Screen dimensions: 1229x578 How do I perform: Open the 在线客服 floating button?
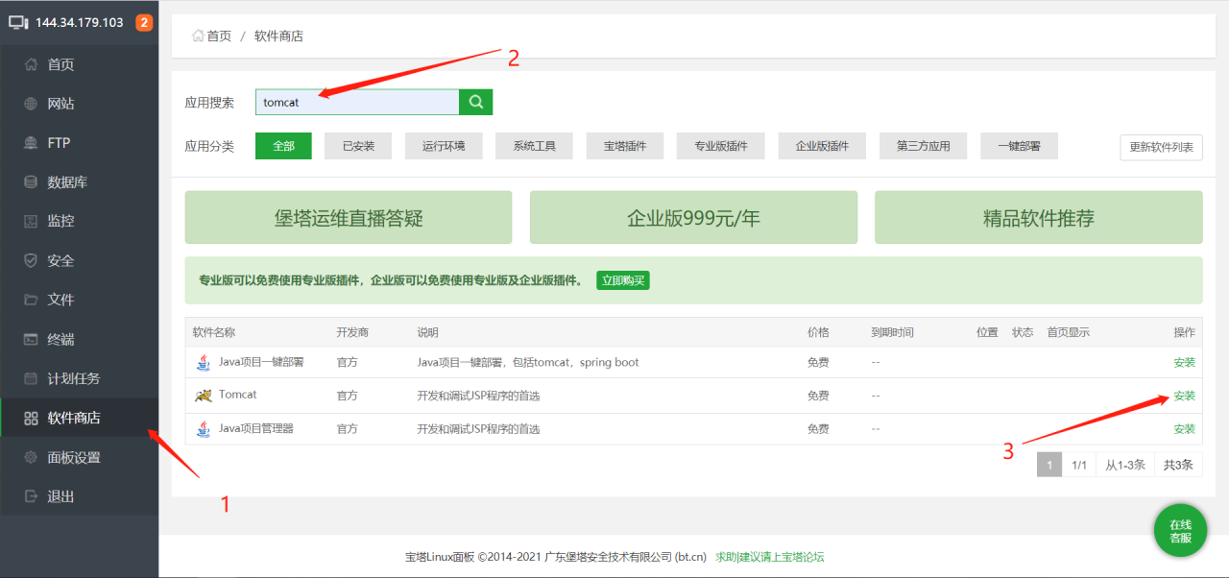pyautogui.click(x=1180, y=530)
